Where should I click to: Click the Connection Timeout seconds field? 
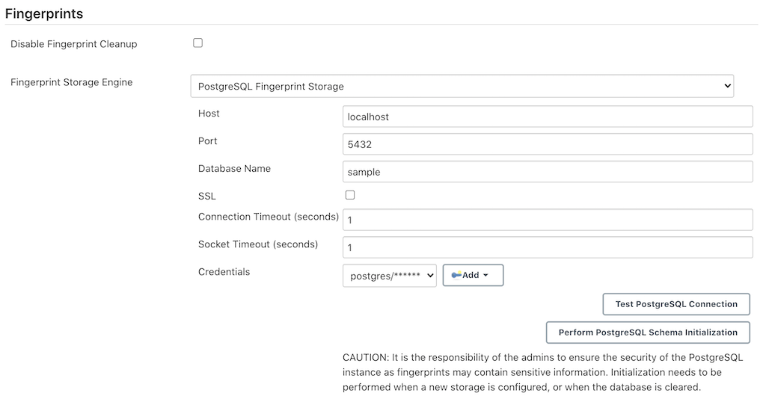[x=547, y=220]
